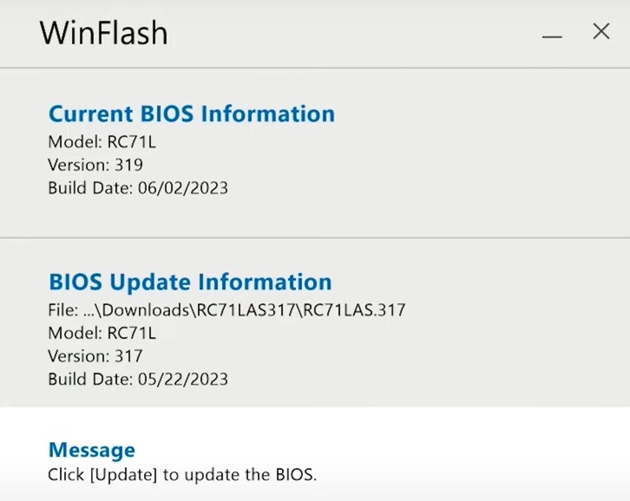Select the Current BIOS Information heading
The width and height of the screenshot is (630, 501).
[191, 114]
